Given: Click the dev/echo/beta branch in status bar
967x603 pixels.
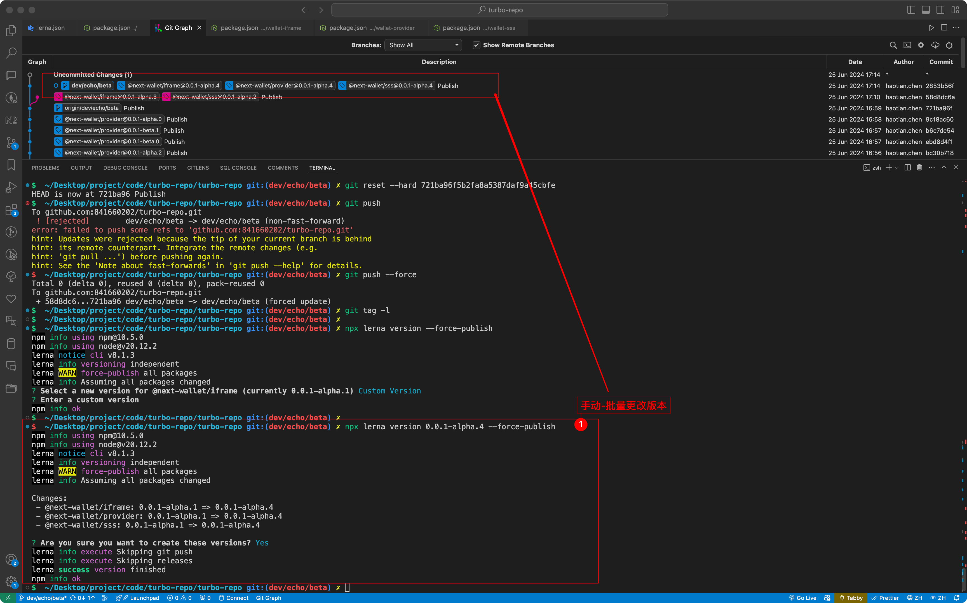Looking at the screenshot, I should click(43, 598).
